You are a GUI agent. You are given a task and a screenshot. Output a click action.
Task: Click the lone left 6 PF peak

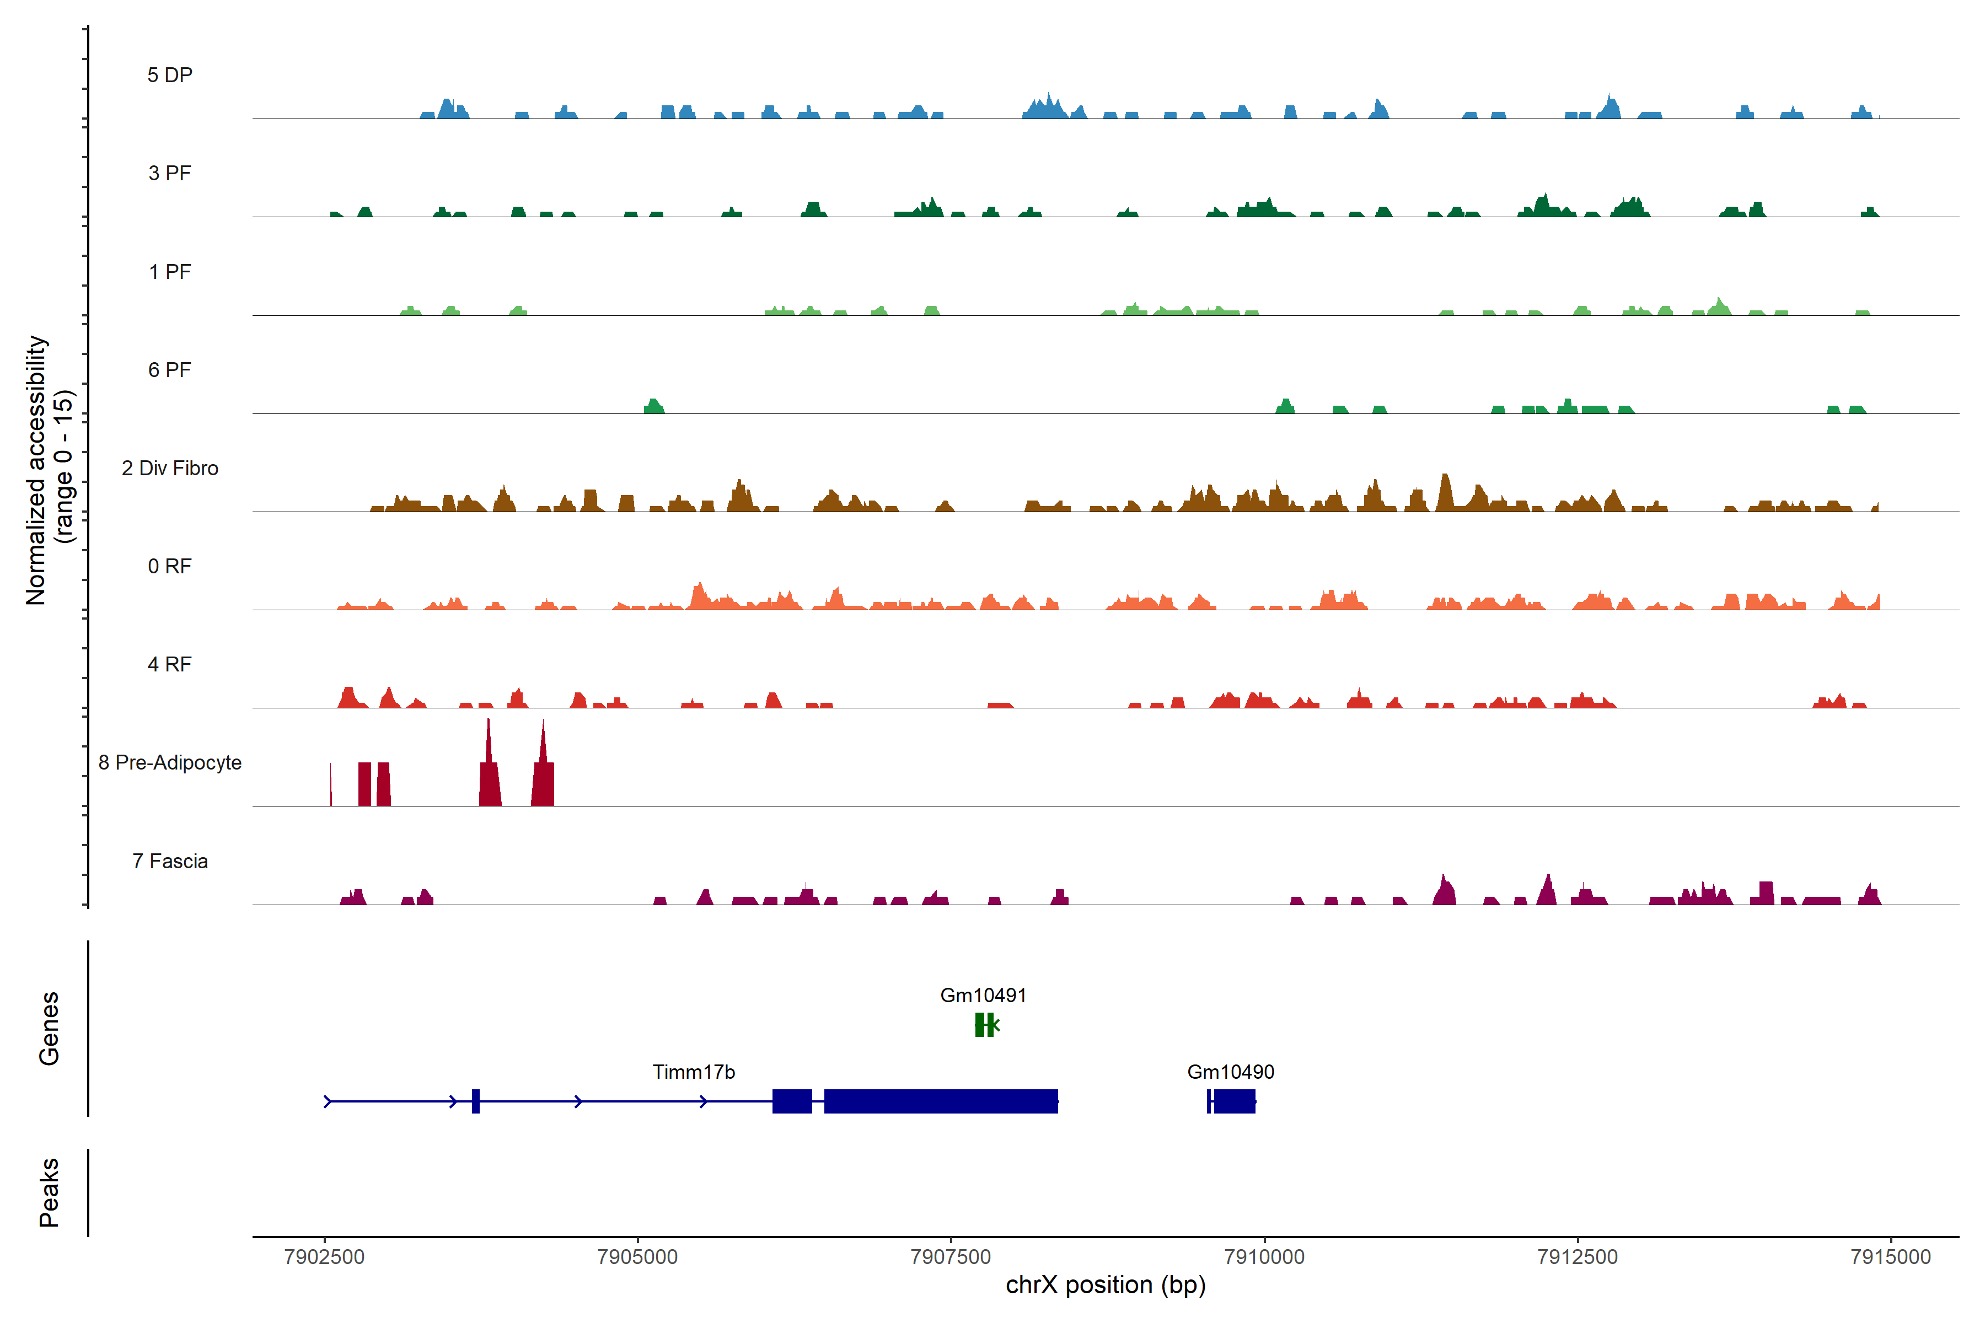point(654,407)
